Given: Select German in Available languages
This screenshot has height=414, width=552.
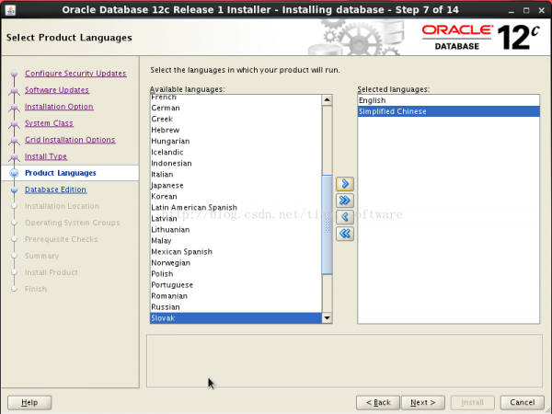Looking at the screenshot, I should coord(236,108).
